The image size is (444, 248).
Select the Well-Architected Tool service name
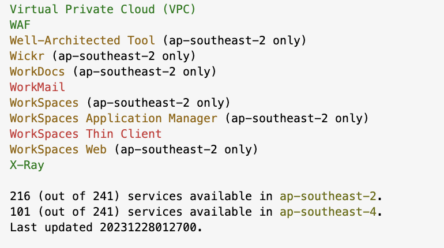point(82,40)
